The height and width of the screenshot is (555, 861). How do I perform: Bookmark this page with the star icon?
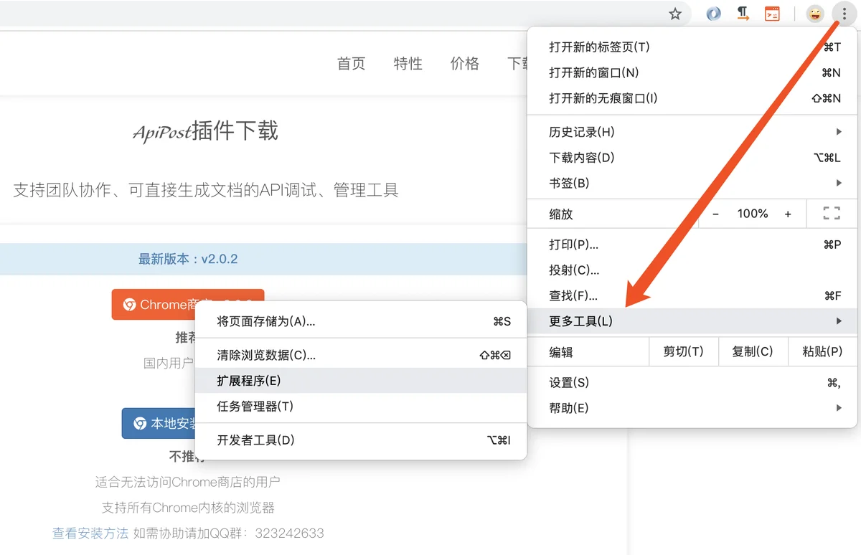[675, 14]
